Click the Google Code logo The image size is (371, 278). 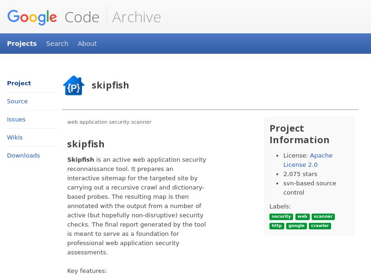point(53,17)
